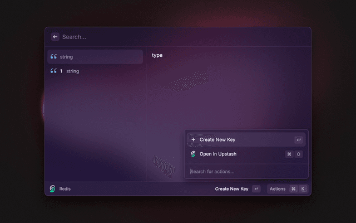
Task: Click the back arrow icon
Action: tap(55, 37)
